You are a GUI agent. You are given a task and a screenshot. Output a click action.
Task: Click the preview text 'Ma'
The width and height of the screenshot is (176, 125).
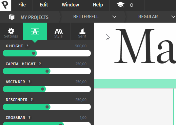click(x=145, y=46)
